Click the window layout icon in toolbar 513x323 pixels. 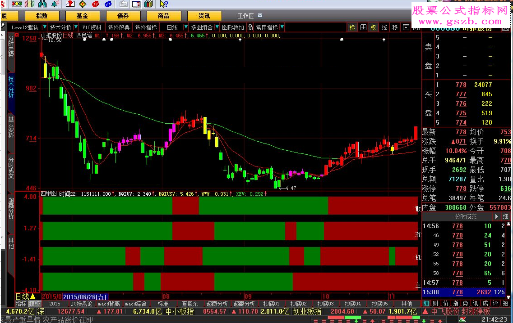(136, 4)
